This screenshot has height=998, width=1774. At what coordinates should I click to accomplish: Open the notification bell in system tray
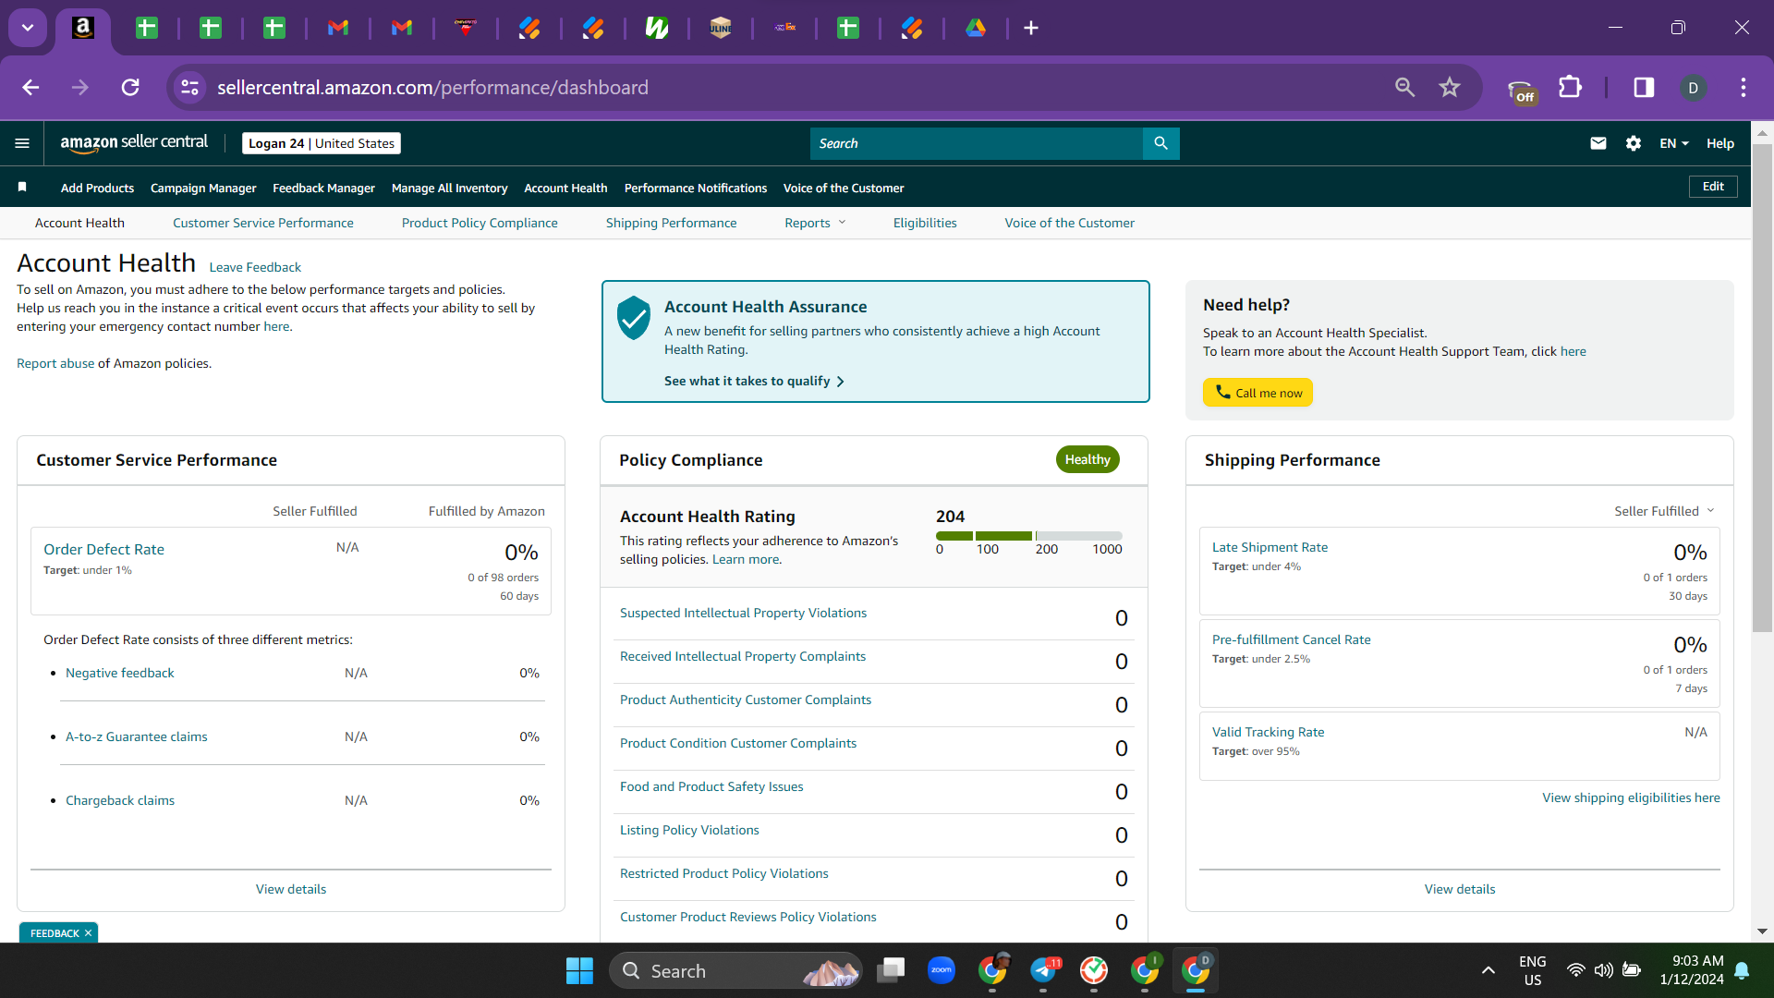coord(1742,970)
